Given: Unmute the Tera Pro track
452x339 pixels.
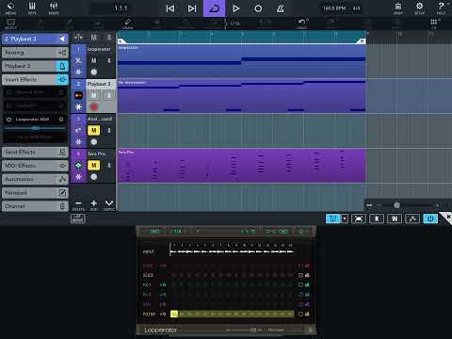Looking at the screenshot, I should tap(94, 165).
